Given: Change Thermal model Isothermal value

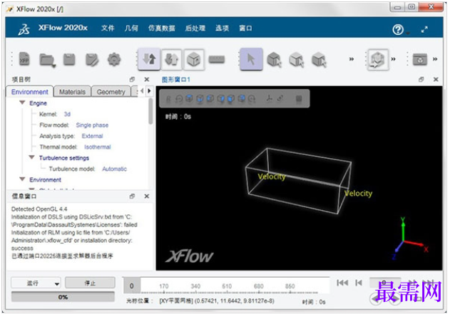Looking at the screenshot, I should [x=98, y=147].
